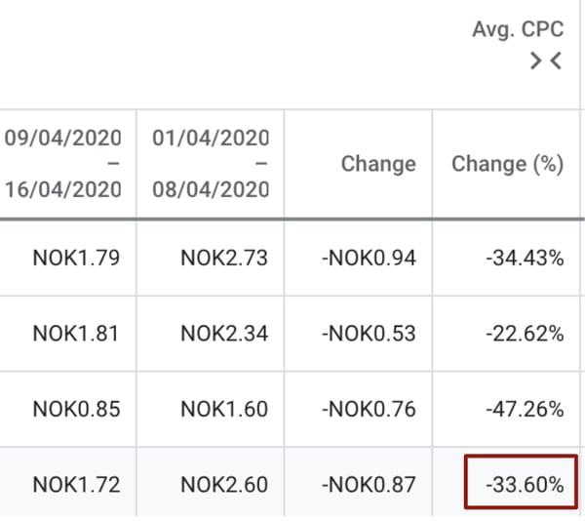This screenshot has width=585, height=521.
Task: Click the Change (%) column header
Action: point(507,164)
